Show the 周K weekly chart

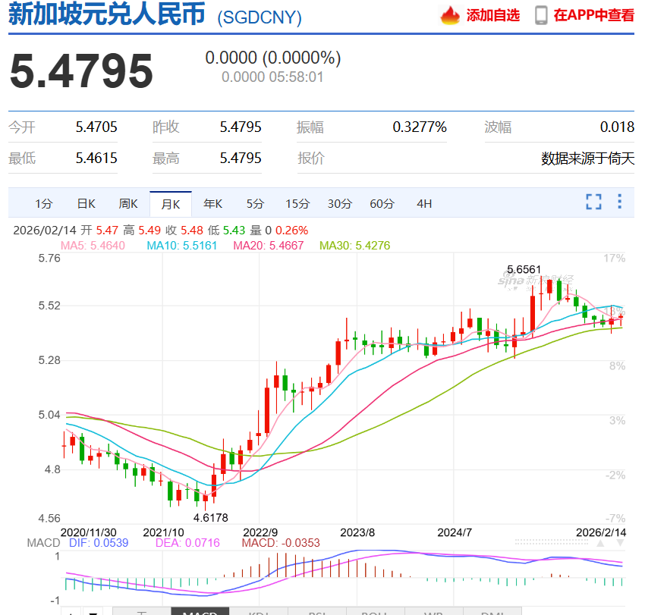128,203
